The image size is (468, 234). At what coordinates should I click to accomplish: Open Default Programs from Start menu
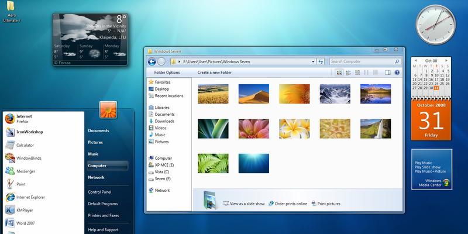click(x=103, y=204)
